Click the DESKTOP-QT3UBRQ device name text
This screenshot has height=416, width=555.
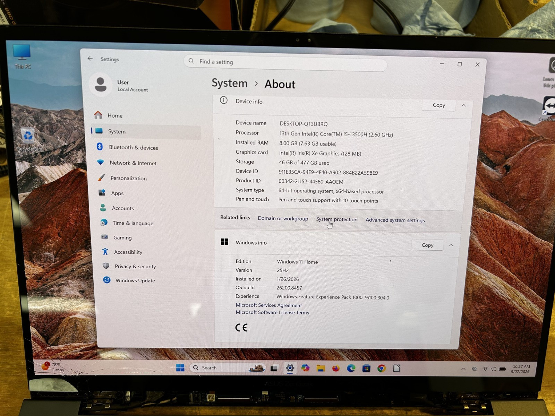(304, 124)
